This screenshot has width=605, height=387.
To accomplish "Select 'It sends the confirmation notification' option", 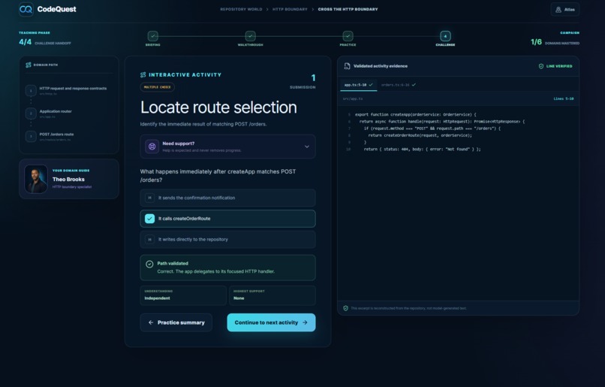I will coord(227,198).
